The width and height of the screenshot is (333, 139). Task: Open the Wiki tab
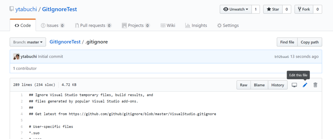coord(168,25)
